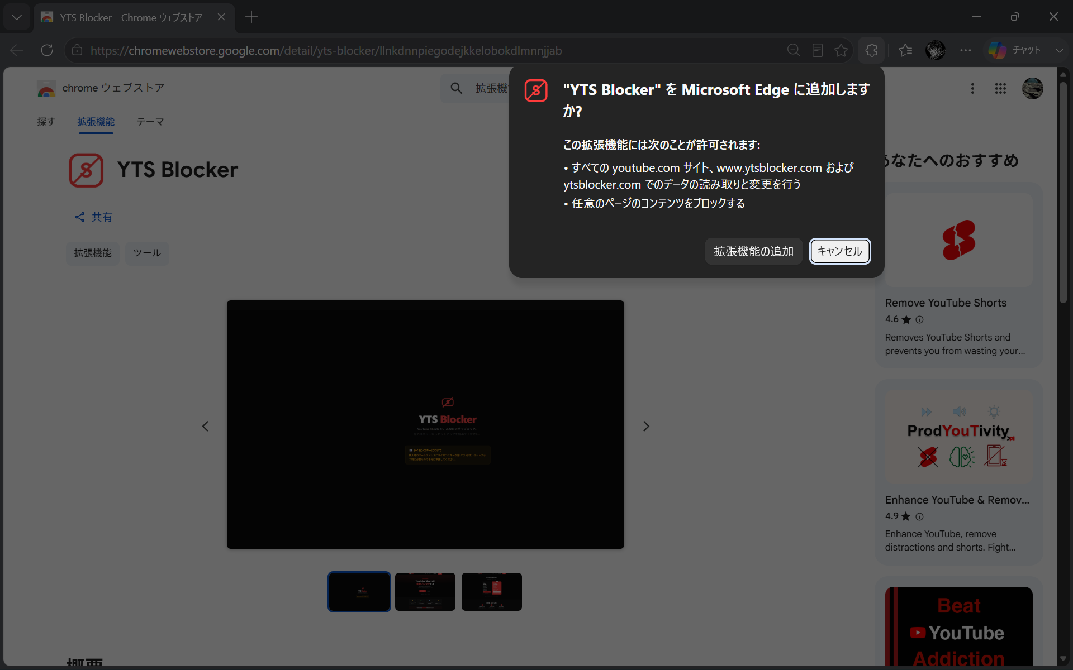Expand the Copilot chat dropdown arrow
Image resolution: width=1073 pixels, height=670 pixels.
coord(1059,50)
